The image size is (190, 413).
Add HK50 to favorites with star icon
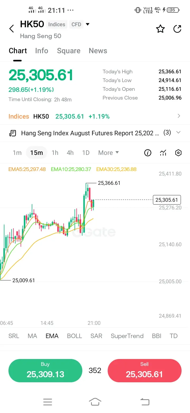tap(160, 29)
